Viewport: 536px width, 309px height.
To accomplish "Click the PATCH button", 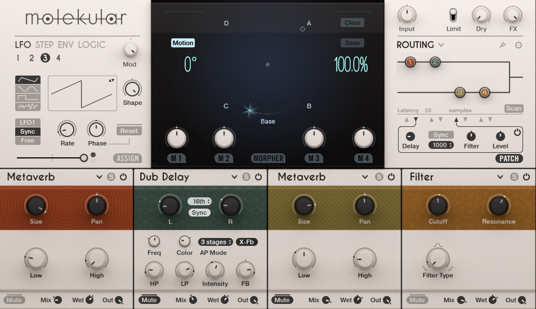I will 509,158.
